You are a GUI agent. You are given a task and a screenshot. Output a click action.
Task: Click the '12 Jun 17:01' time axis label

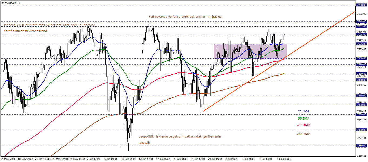pos(146,159)
